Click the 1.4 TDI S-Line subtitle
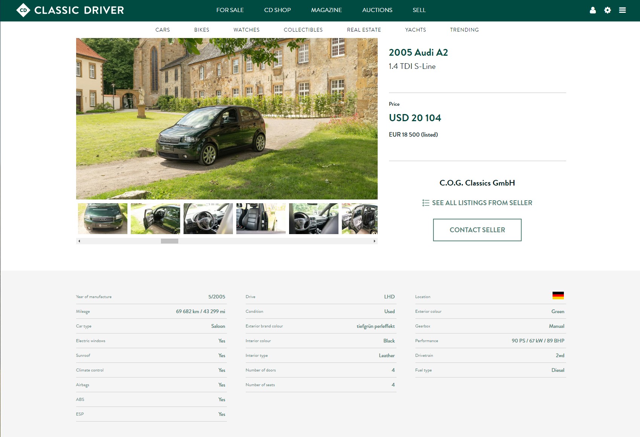The height and width of the screenshot is (437, 640). [412, 66]
